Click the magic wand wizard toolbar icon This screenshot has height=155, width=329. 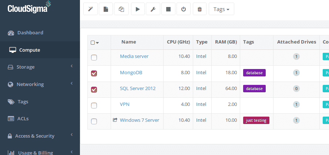pyautogui.click(x=90, y=9)
